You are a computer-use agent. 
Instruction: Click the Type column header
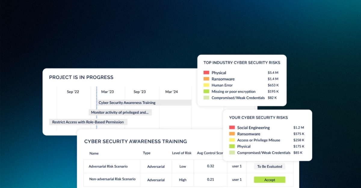(x=147, y=153)
